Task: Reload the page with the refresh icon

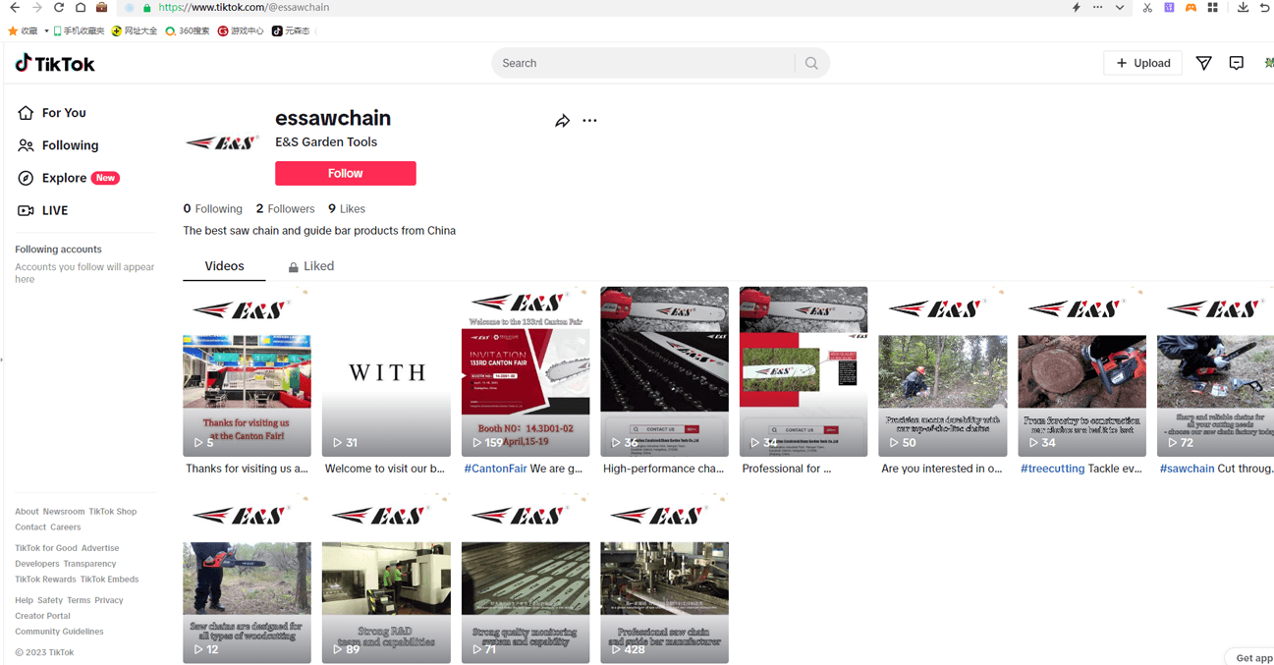Action: click(x=58, y=7)
